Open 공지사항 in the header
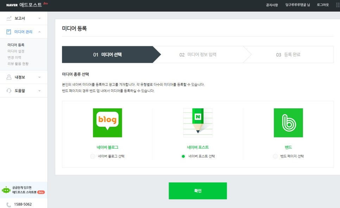The width and height of the screenshot is (340, 208). coord(272,5)
